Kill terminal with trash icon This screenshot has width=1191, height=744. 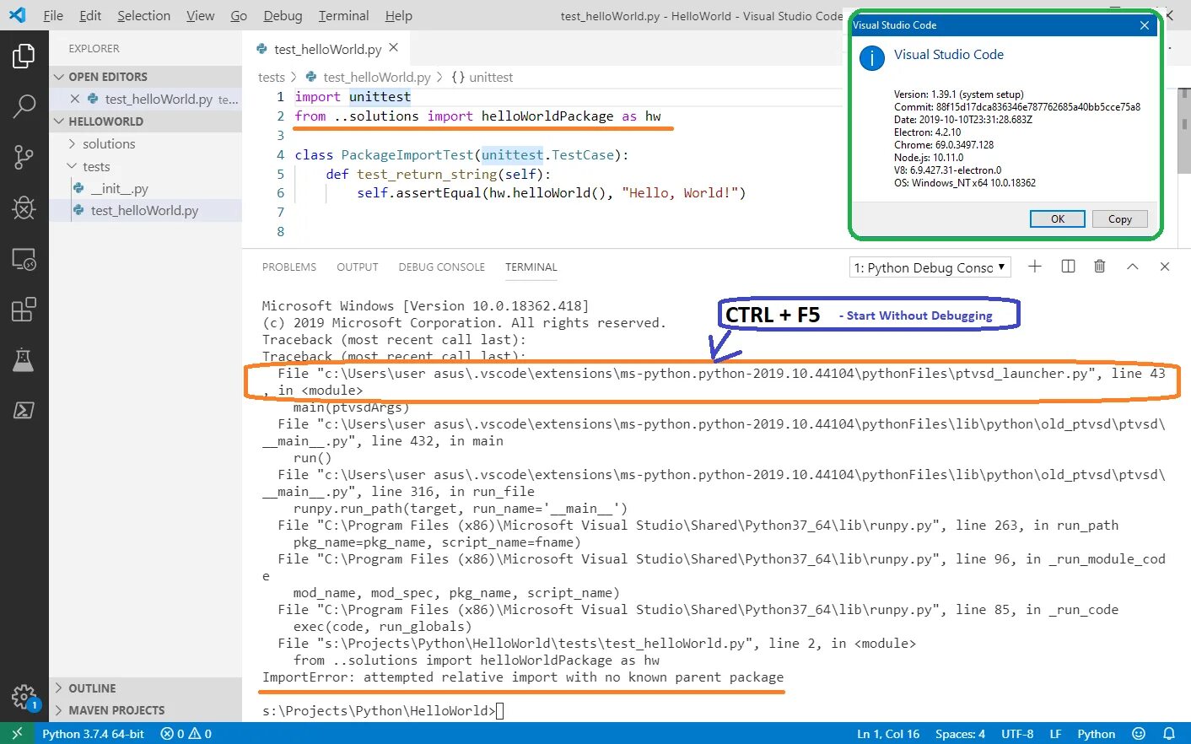[1100, 267]
